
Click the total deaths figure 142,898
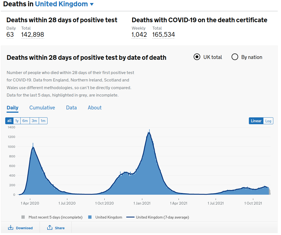[x=33, y=35]
